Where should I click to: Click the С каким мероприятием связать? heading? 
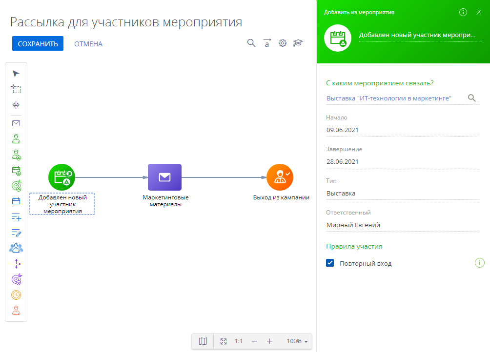click(x=380, y=83)
